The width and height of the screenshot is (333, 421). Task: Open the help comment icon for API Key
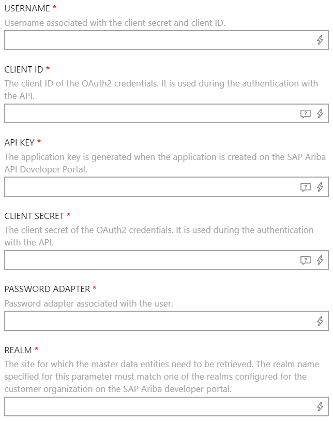[306, 187]
